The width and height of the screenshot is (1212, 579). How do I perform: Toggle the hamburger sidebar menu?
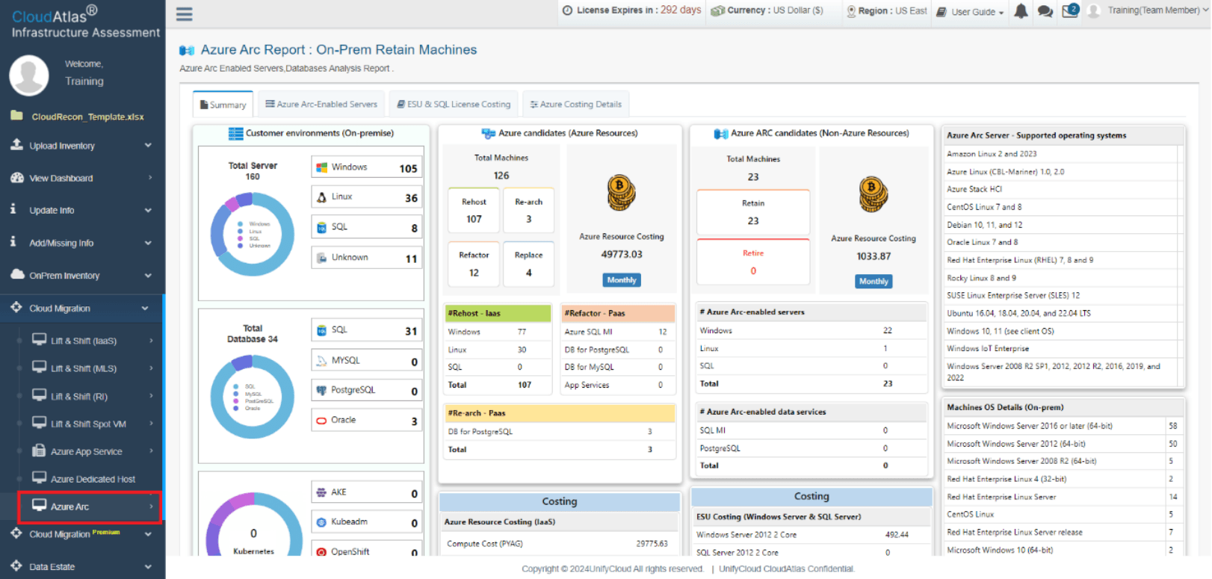point(184,14)
